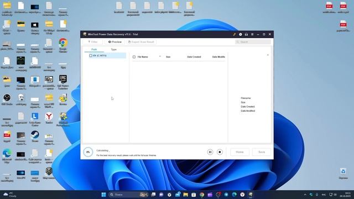The height and width of the screenshot is (199, 354).
Task: Click the sort arrow beside File Name
Action: (x=160, y=56)
